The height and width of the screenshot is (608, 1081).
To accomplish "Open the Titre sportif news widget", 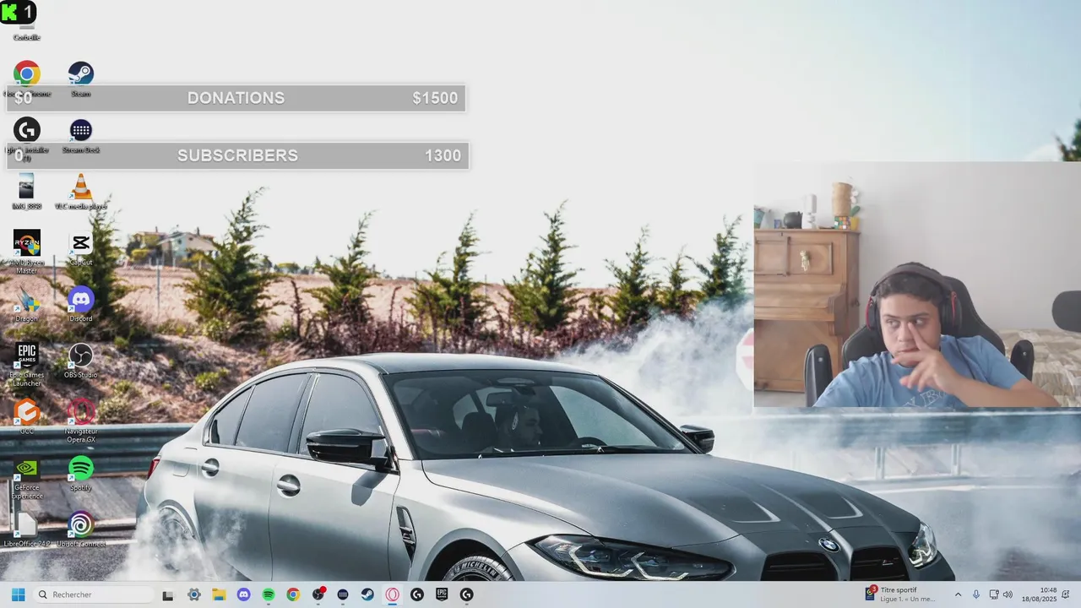I will click(899, 594).
